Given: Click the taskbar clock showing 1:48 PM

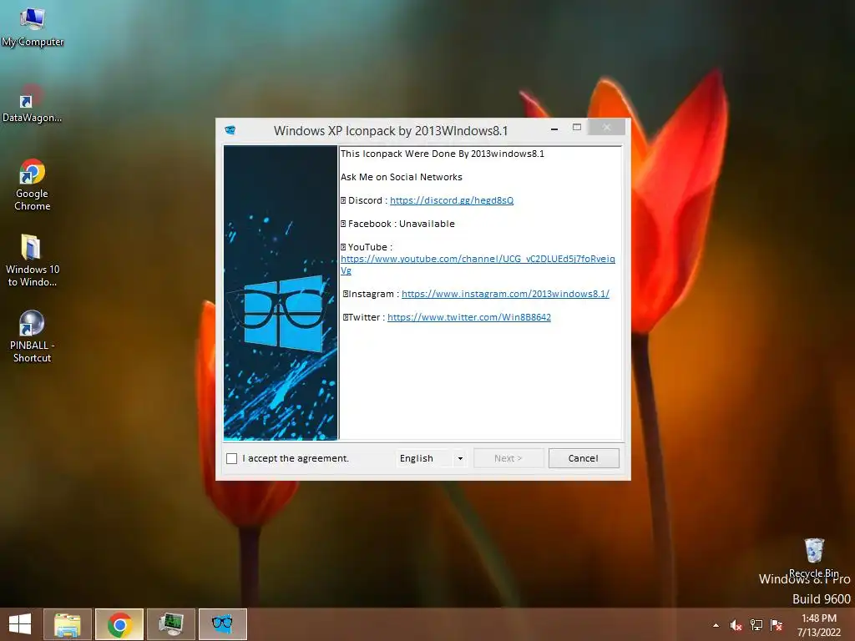Looking at the screenshot, I should 819,625.
